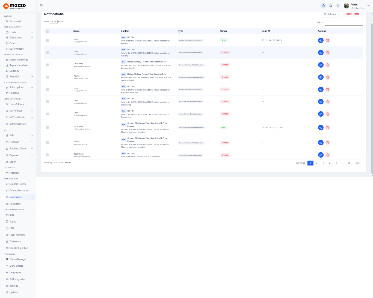Open the bell notifications icon in header
The image size is (373, 298).
(331, 6)
